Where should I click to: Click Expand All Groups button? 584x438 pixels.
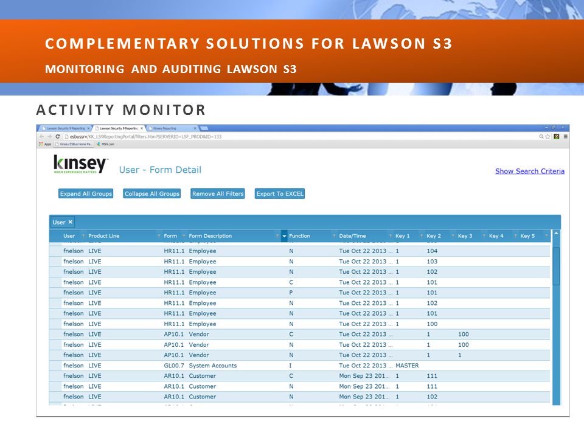tap(86, 193)
